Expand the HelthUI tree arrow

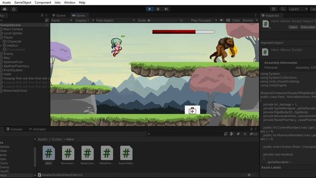pos(1,45)
